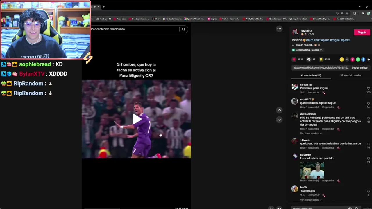
Task: Send to friends with red paper-plane icon
Action: coord(353,60)
